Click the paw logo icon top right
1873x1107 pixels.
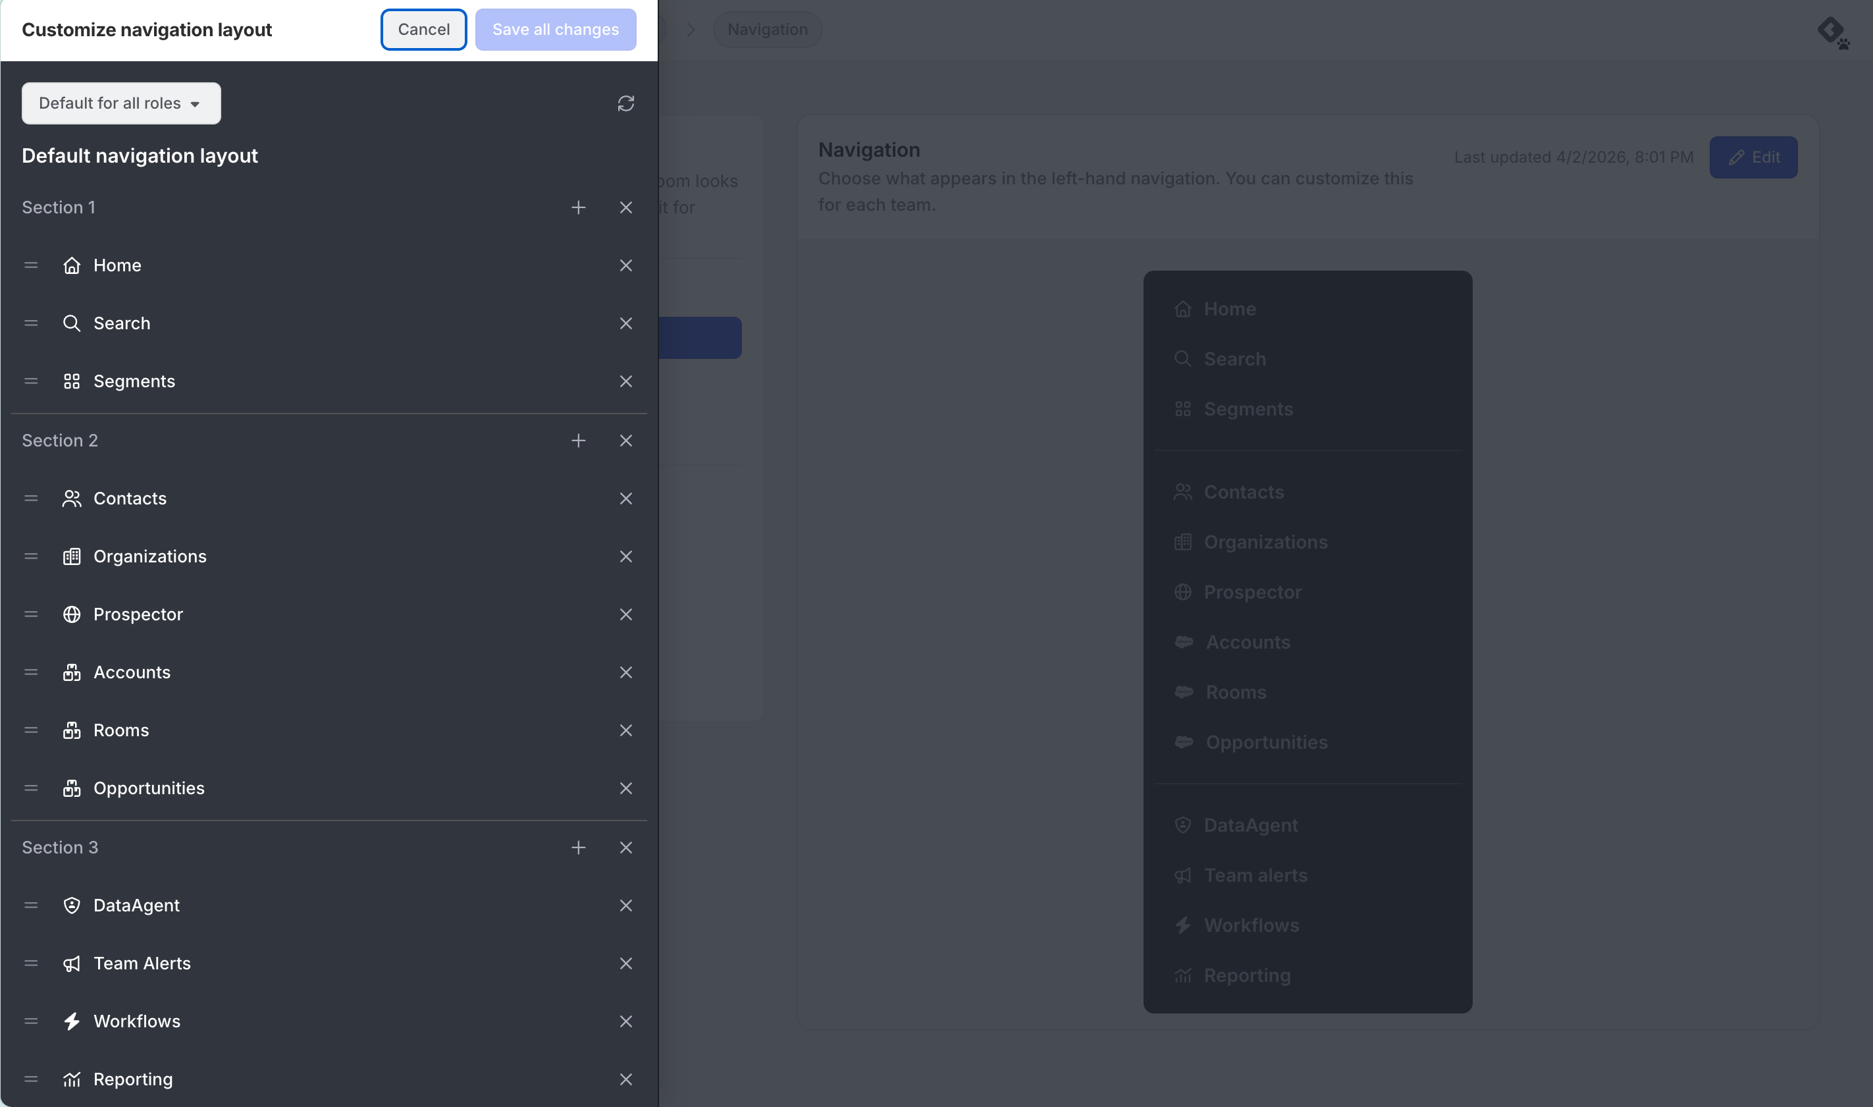tap(1833, 33)
